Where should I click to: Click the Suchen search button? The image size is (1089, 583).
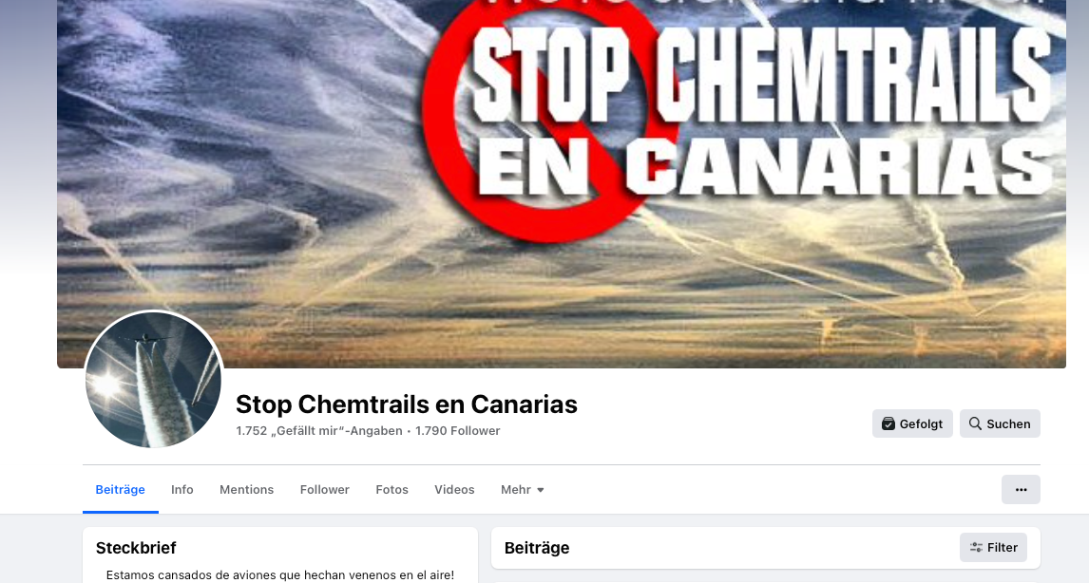(1000, 423)
